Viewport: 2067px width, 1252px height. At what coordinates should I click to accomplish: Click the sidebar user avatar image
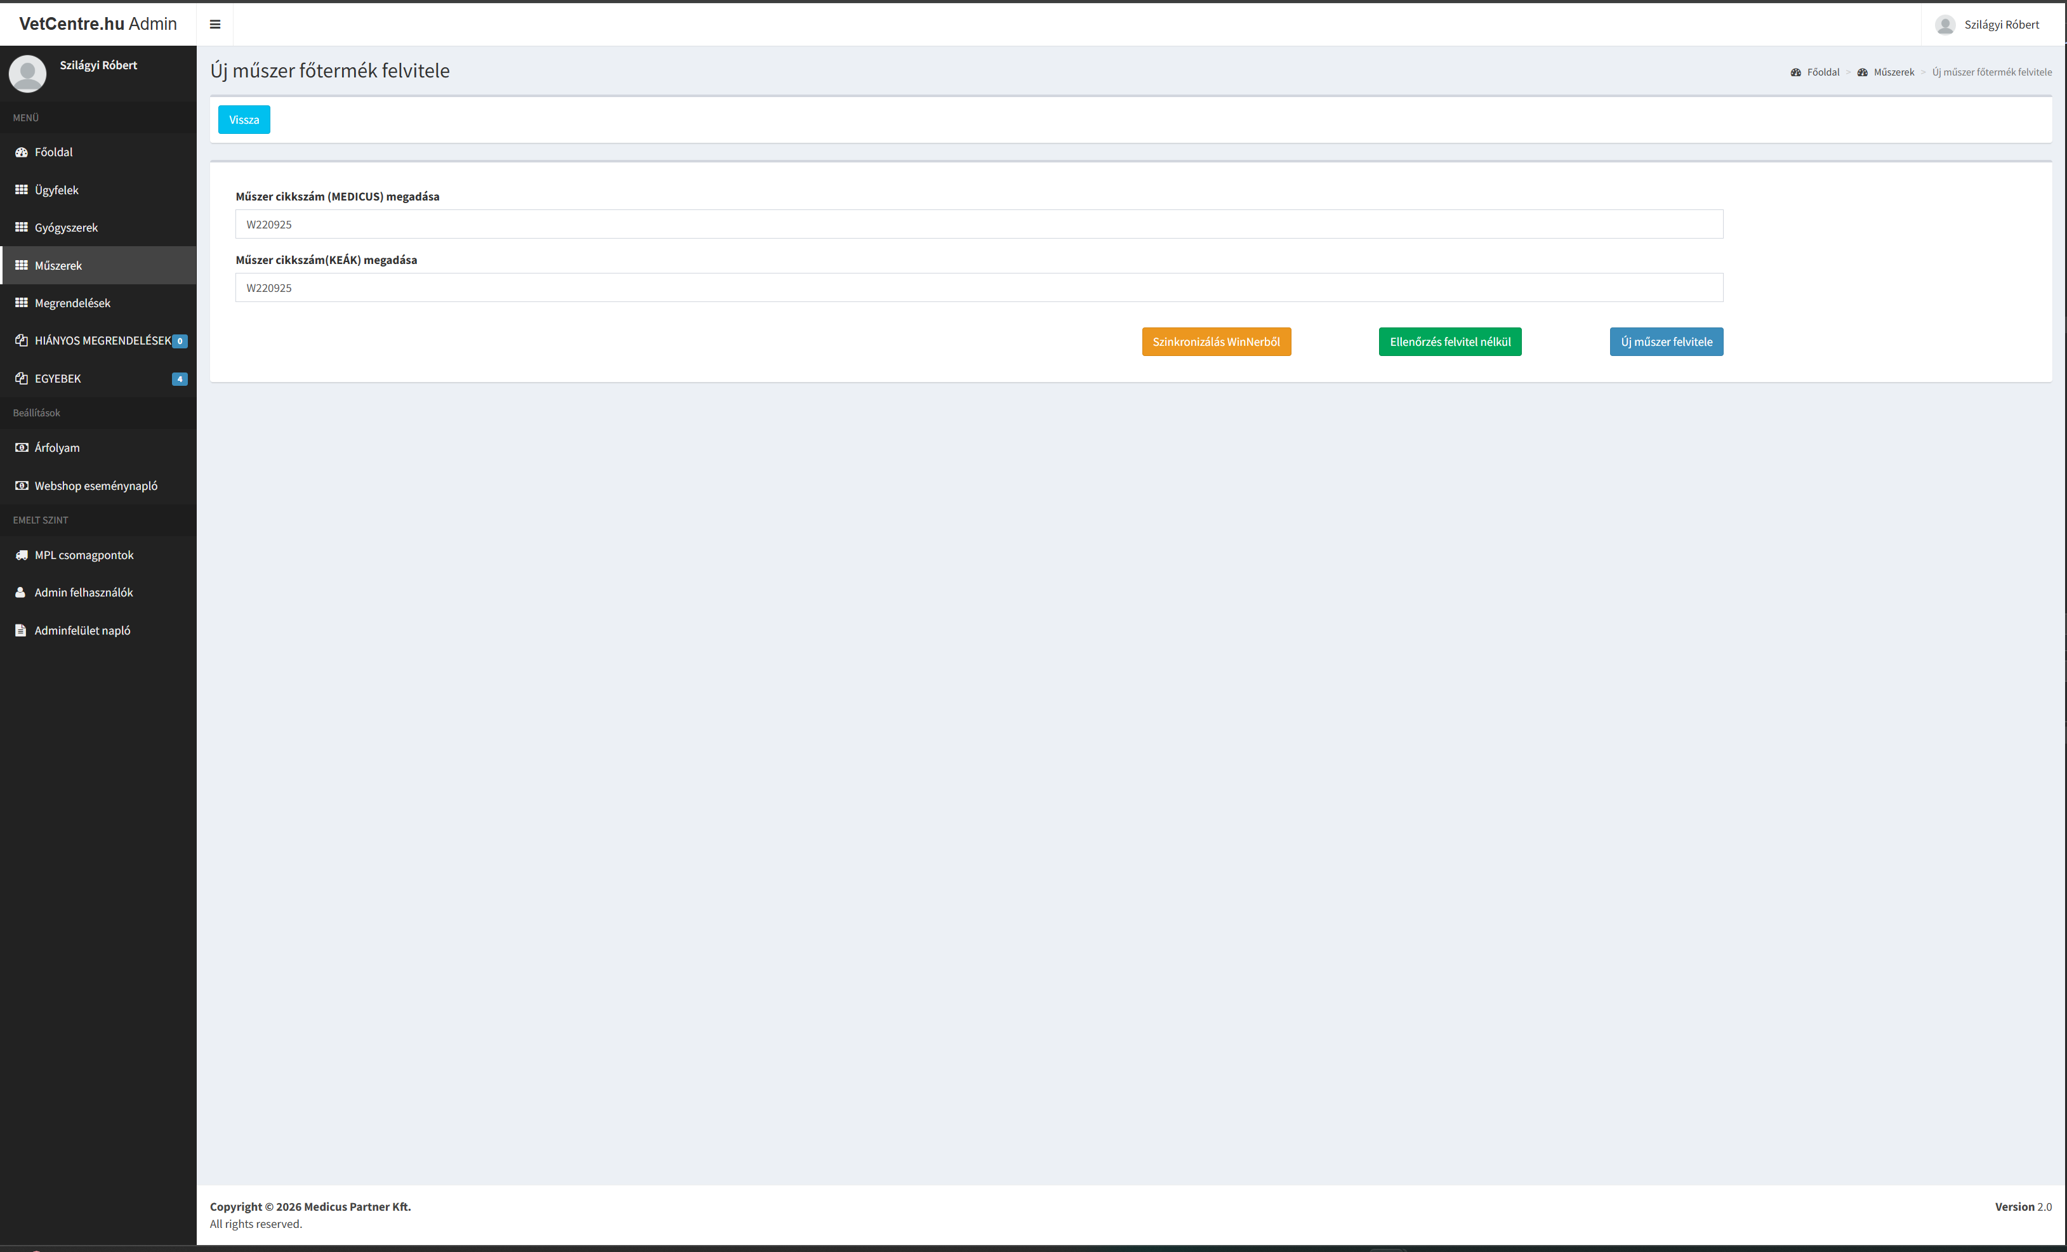pos(28,74)
